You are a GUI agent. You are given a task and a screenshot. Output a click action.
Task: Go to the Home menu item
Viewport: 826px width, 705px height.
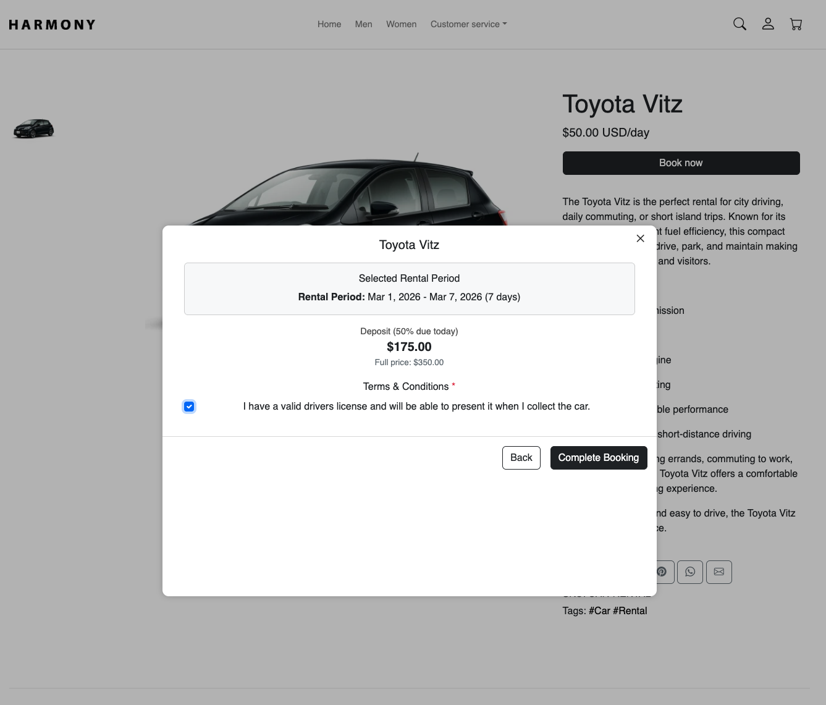pyautogui.click(x=329, y=24)
